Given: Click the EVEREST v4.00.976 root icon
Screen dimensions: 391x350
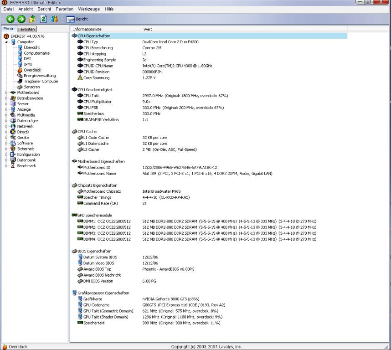Looking at the screenshot, I should click(6, 36).
